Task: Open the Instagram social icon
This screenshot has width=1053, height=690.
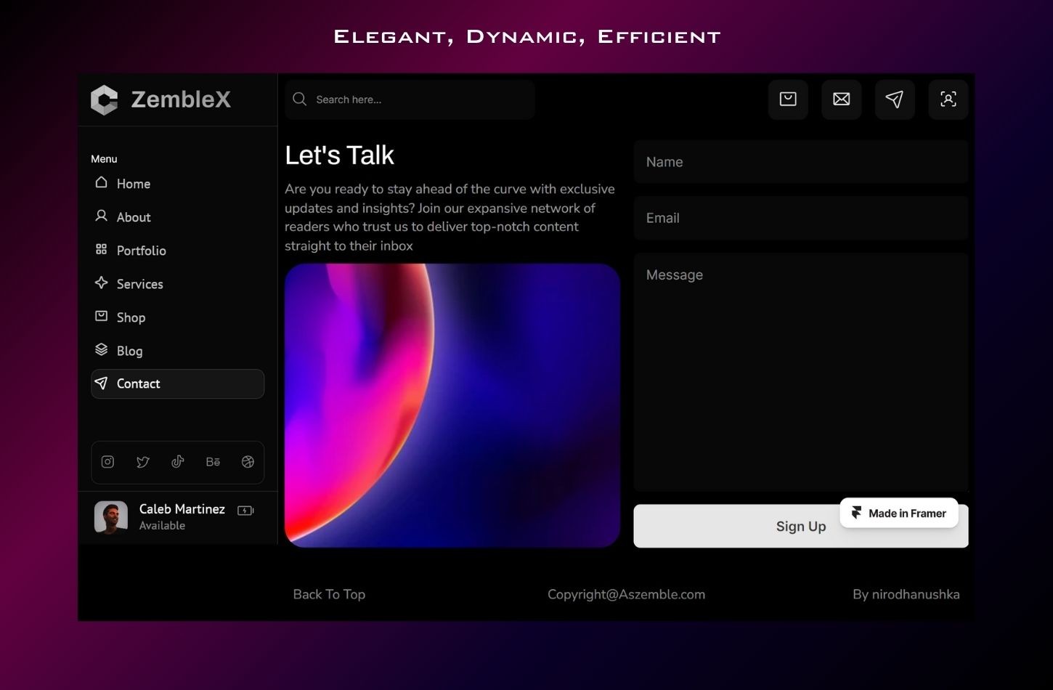Action: [107, 461]
